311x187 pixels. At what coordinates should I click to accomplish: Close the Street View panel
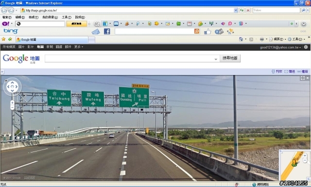tap(308, 78)
